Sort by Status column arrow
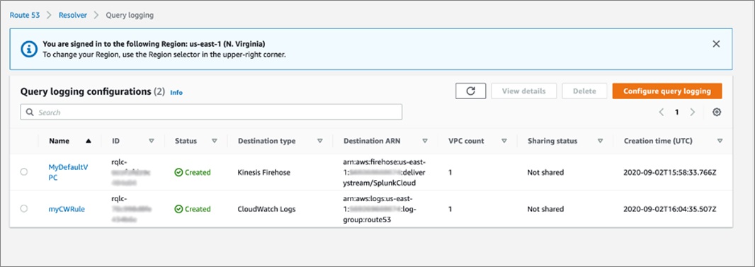The height and width of the screenshot is (267, 755). pos(215,141)
